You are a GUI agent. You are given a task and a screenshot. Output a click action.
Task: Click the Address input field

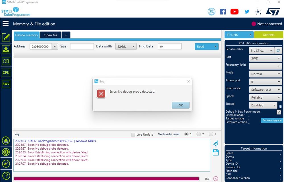tap(41, 47)
